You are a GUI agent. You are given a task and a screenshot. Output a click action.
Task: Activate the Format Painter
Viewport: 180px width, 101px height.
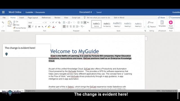click(x=20, y=28)
